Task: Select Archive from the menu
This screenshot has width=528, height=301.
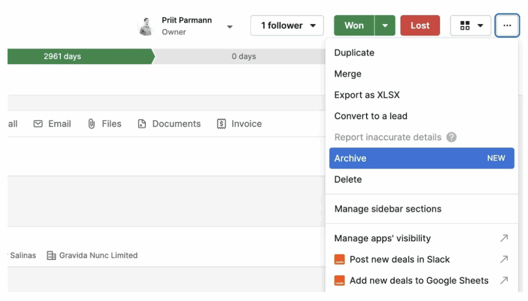Action: (422, 158)
